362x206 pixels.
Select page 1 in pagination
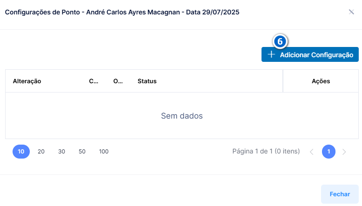(328, 152)
